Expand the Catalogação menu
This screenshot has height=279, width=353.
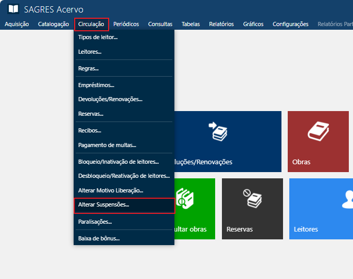pyautogui.click(x=53, y=24)
